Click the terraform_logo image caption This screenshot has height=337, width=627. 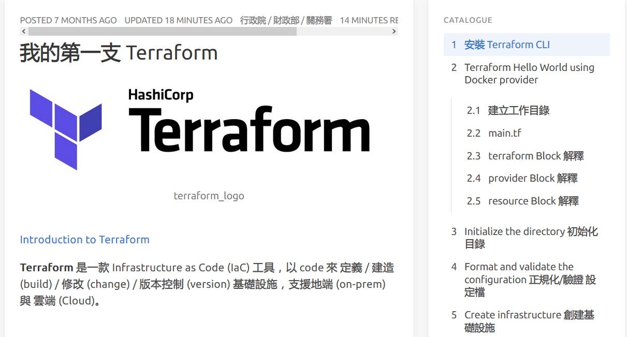click(x=209, y=196)
